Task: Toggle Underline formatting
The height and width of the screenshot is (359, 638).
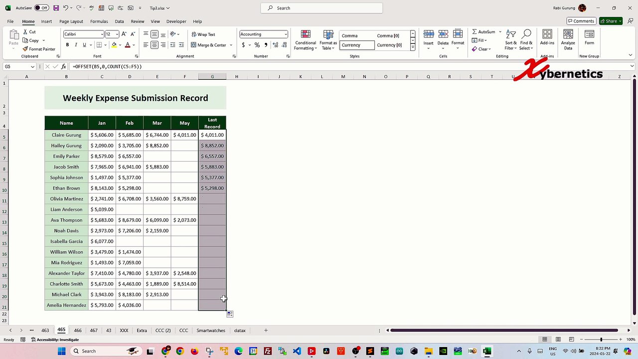Action: (x=84, y=45)
